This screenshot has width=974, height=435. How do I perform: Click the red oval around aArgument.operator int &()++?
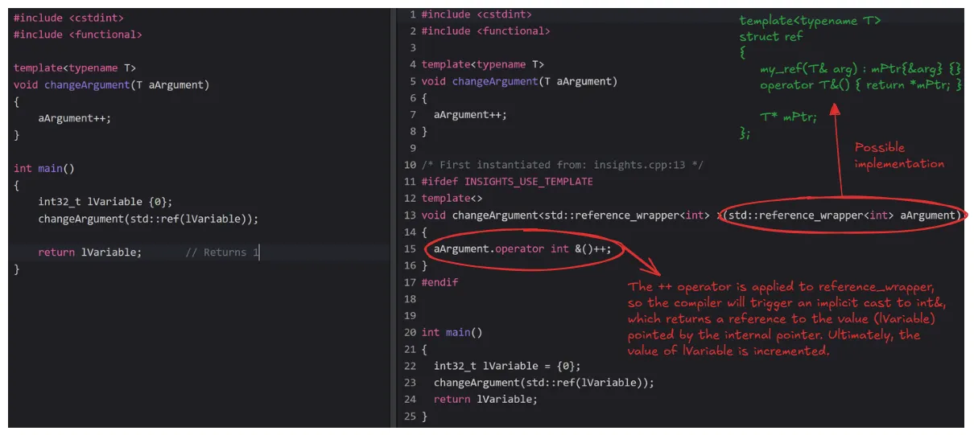523,249
